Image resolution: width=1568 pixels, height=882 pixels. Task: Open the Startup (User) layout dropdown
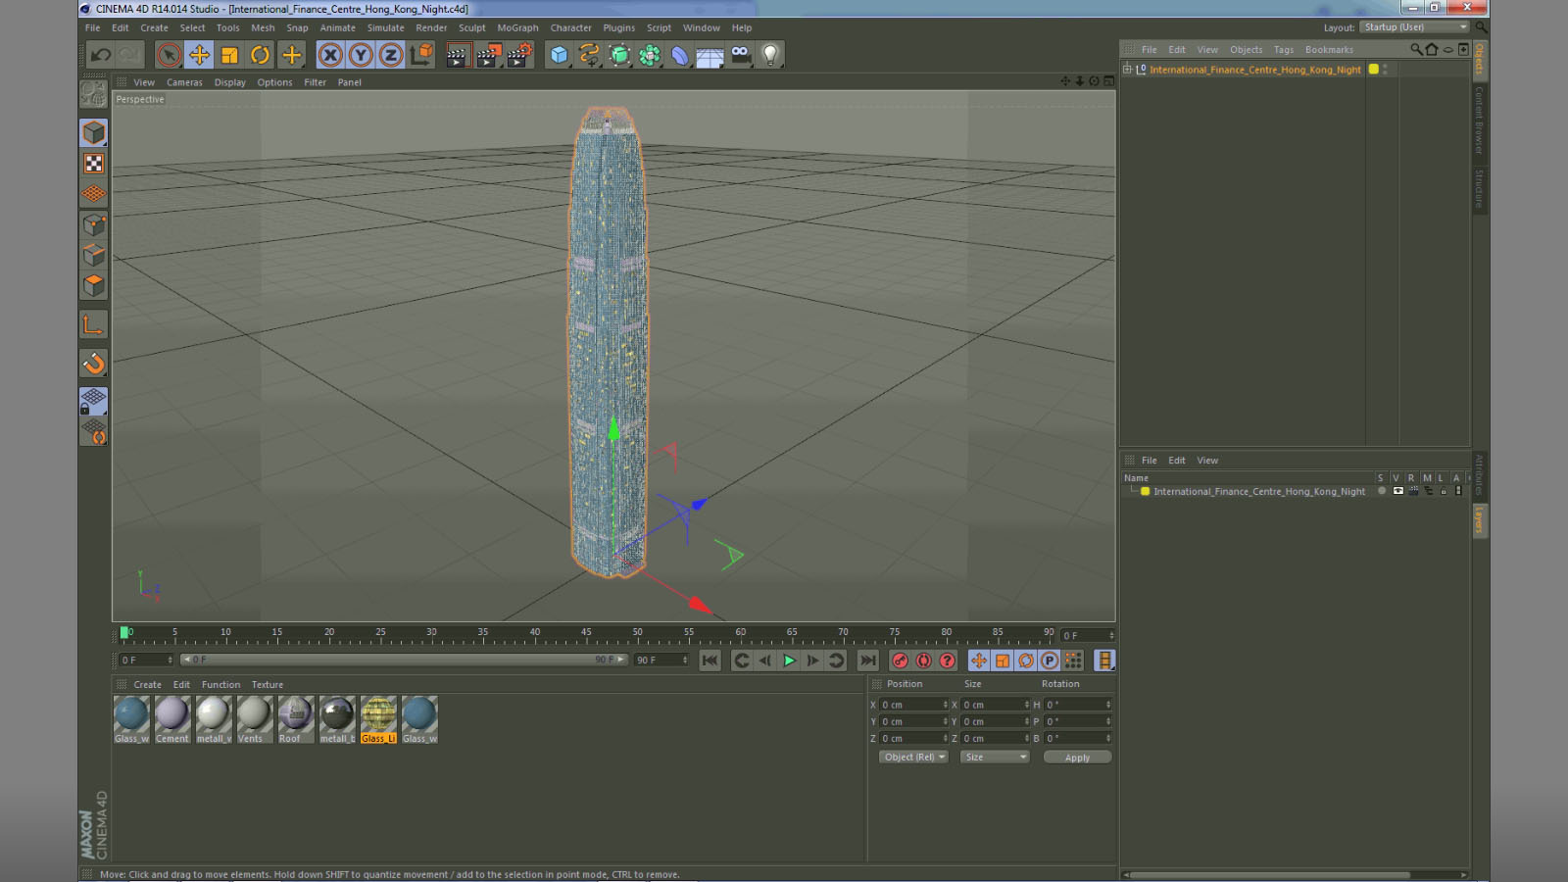1414,27
